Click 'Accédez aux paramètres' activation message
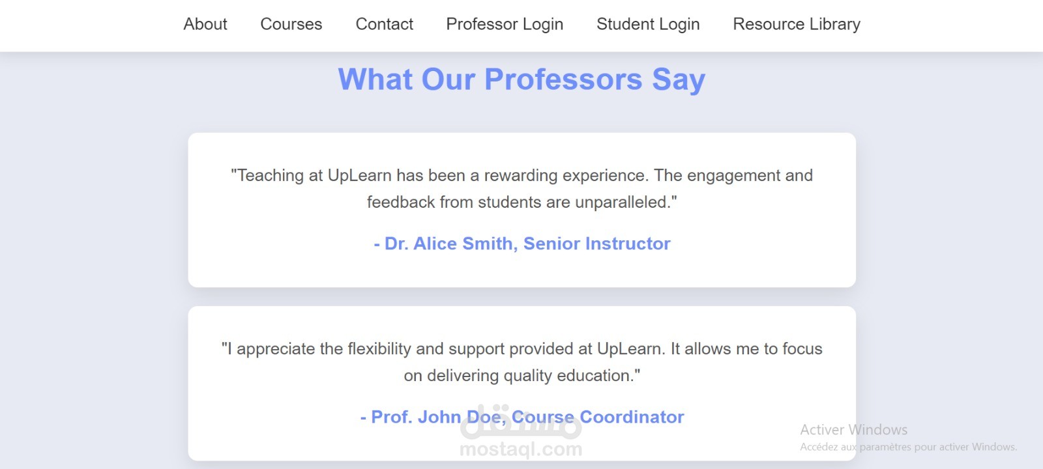This screenshot has height=469, width=1043. click(x=908, y=447)
